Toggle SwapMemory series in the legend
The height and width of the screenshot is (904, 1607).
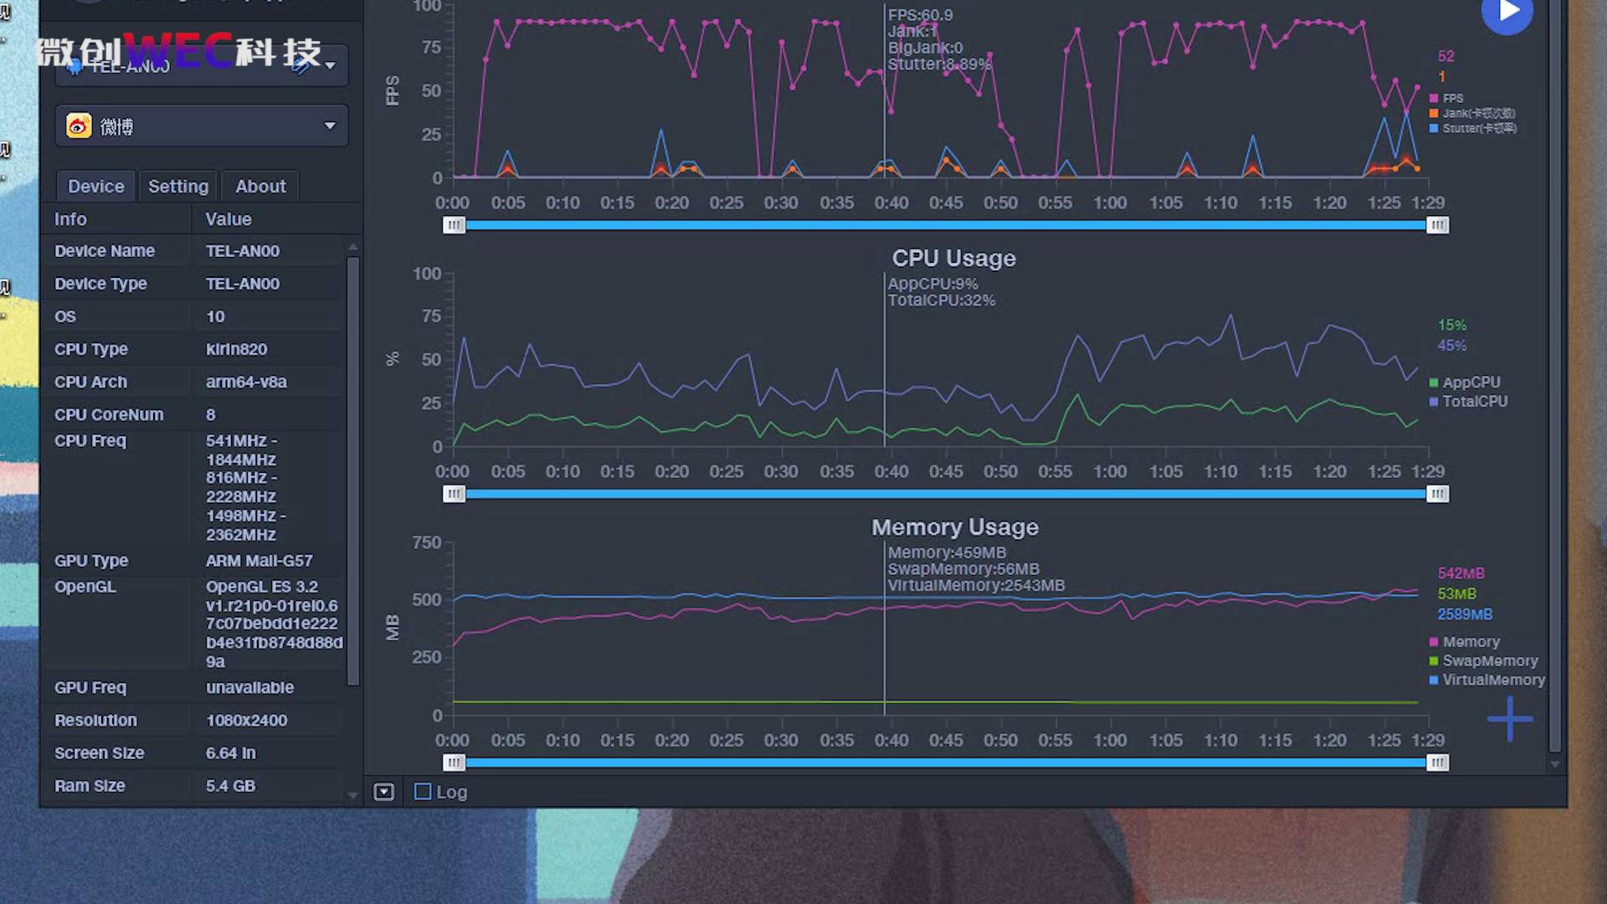[x=1484, y=661]
